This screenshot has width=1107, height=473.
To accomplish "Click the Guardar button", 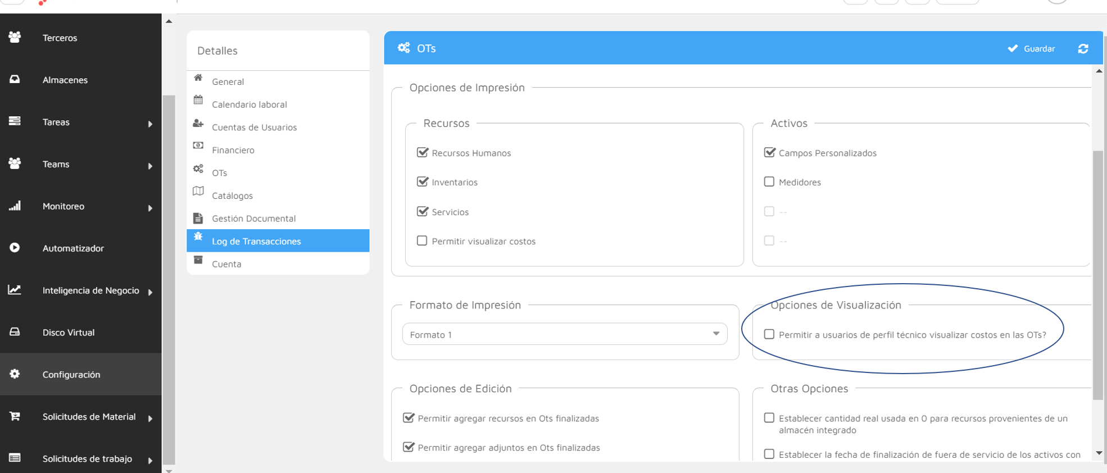I will click(1032, 49).
